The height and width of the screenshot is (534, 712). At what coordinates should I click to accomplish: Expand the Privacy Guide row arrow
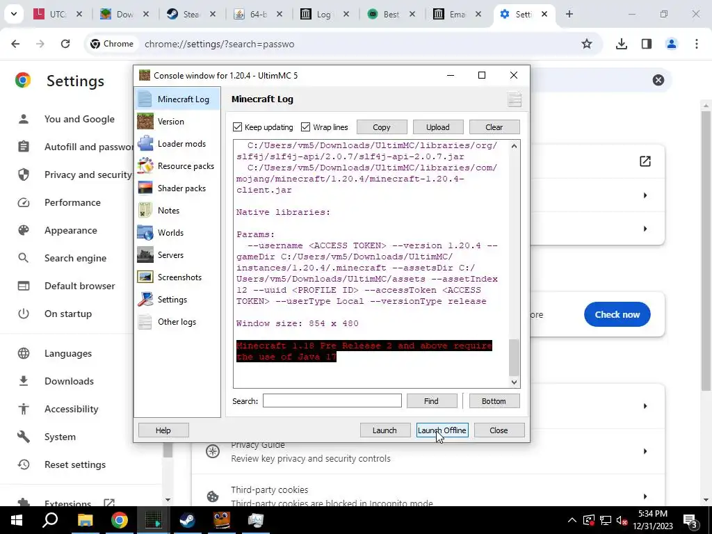point(645,451)
